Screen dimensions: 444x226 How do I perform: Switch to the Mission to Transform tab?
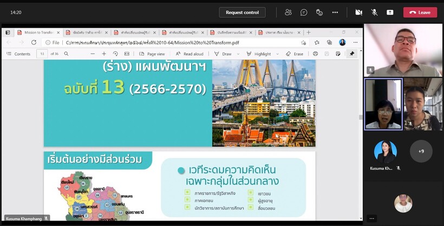[x=37, y=33]
